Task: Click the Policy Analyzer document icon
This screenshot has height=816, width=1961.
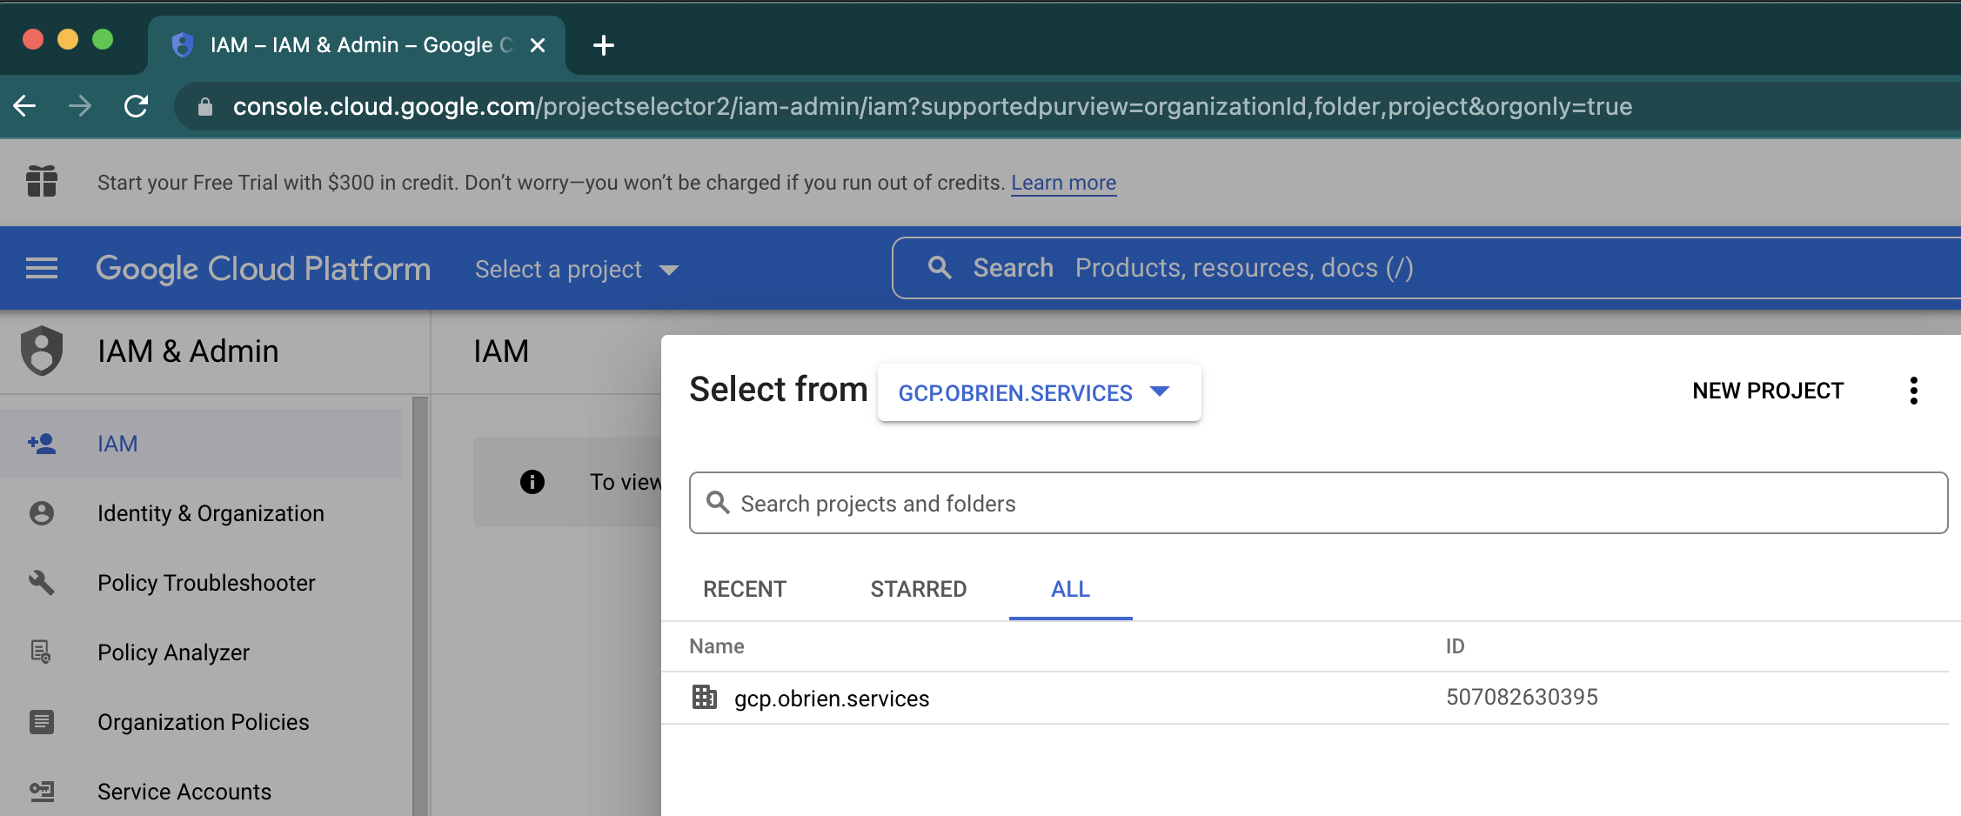Action: tap(42, 652)
